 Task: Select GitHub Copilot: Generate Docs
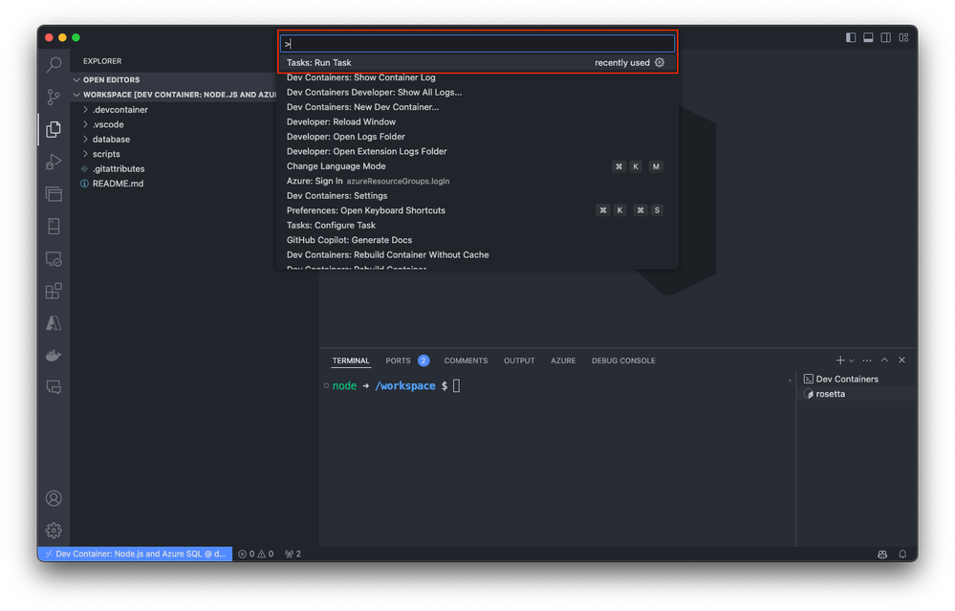tap(478, 240)
